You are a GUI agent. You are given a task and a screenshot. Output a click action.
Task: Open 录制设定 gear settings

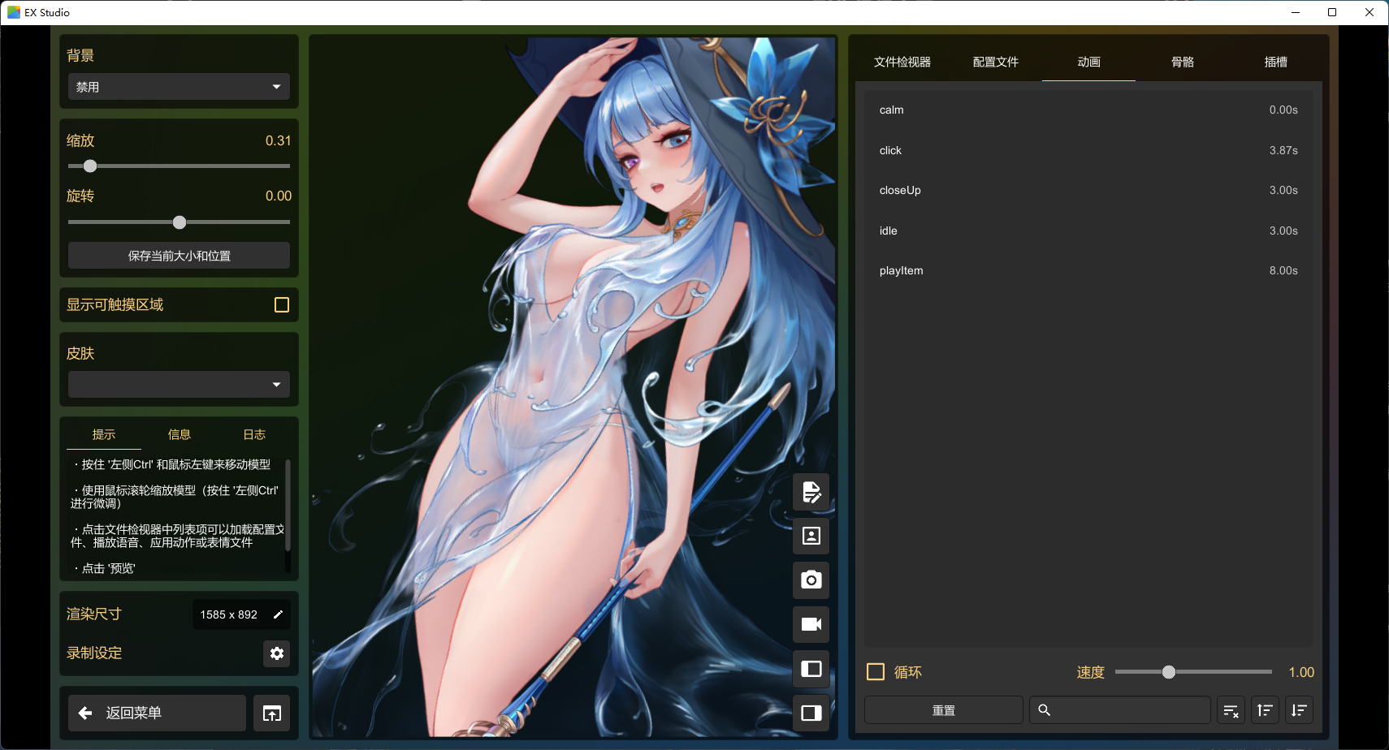tap(276, 653)
